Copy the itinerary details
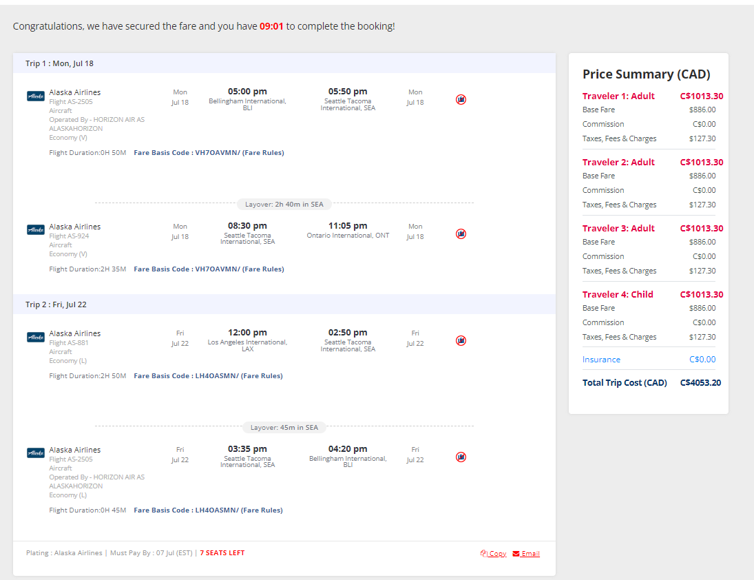Screen dimensions: 754x580 (x=494, y=554)
